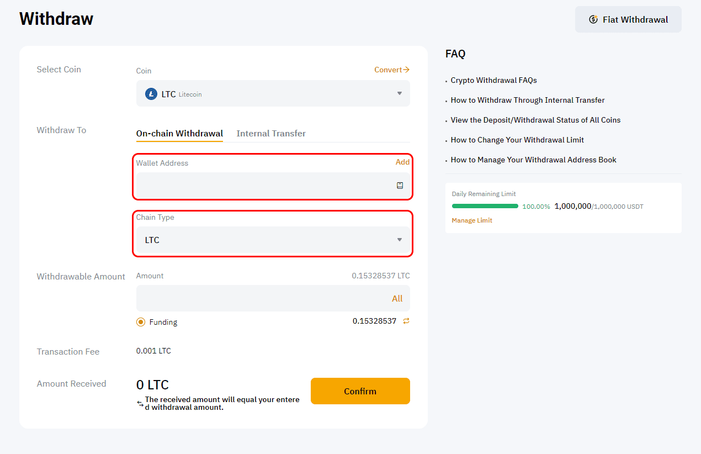Open How to Withdraw Through Internal Transfer
This screenshot has height=454, width=701.
(x=528, y=100)
